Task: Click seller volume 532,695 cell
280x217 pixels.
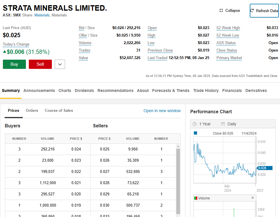Action: [133, 172]
